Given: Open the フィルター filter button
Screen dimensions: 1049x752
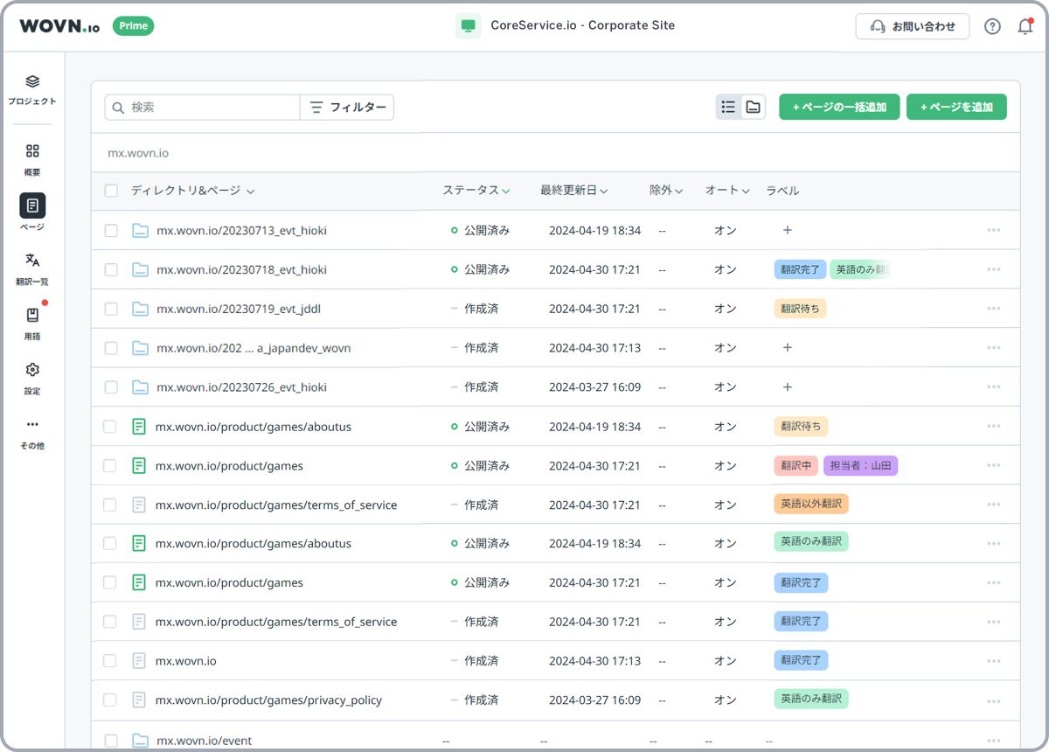Looking at the screenshot, I should point(347,107).
